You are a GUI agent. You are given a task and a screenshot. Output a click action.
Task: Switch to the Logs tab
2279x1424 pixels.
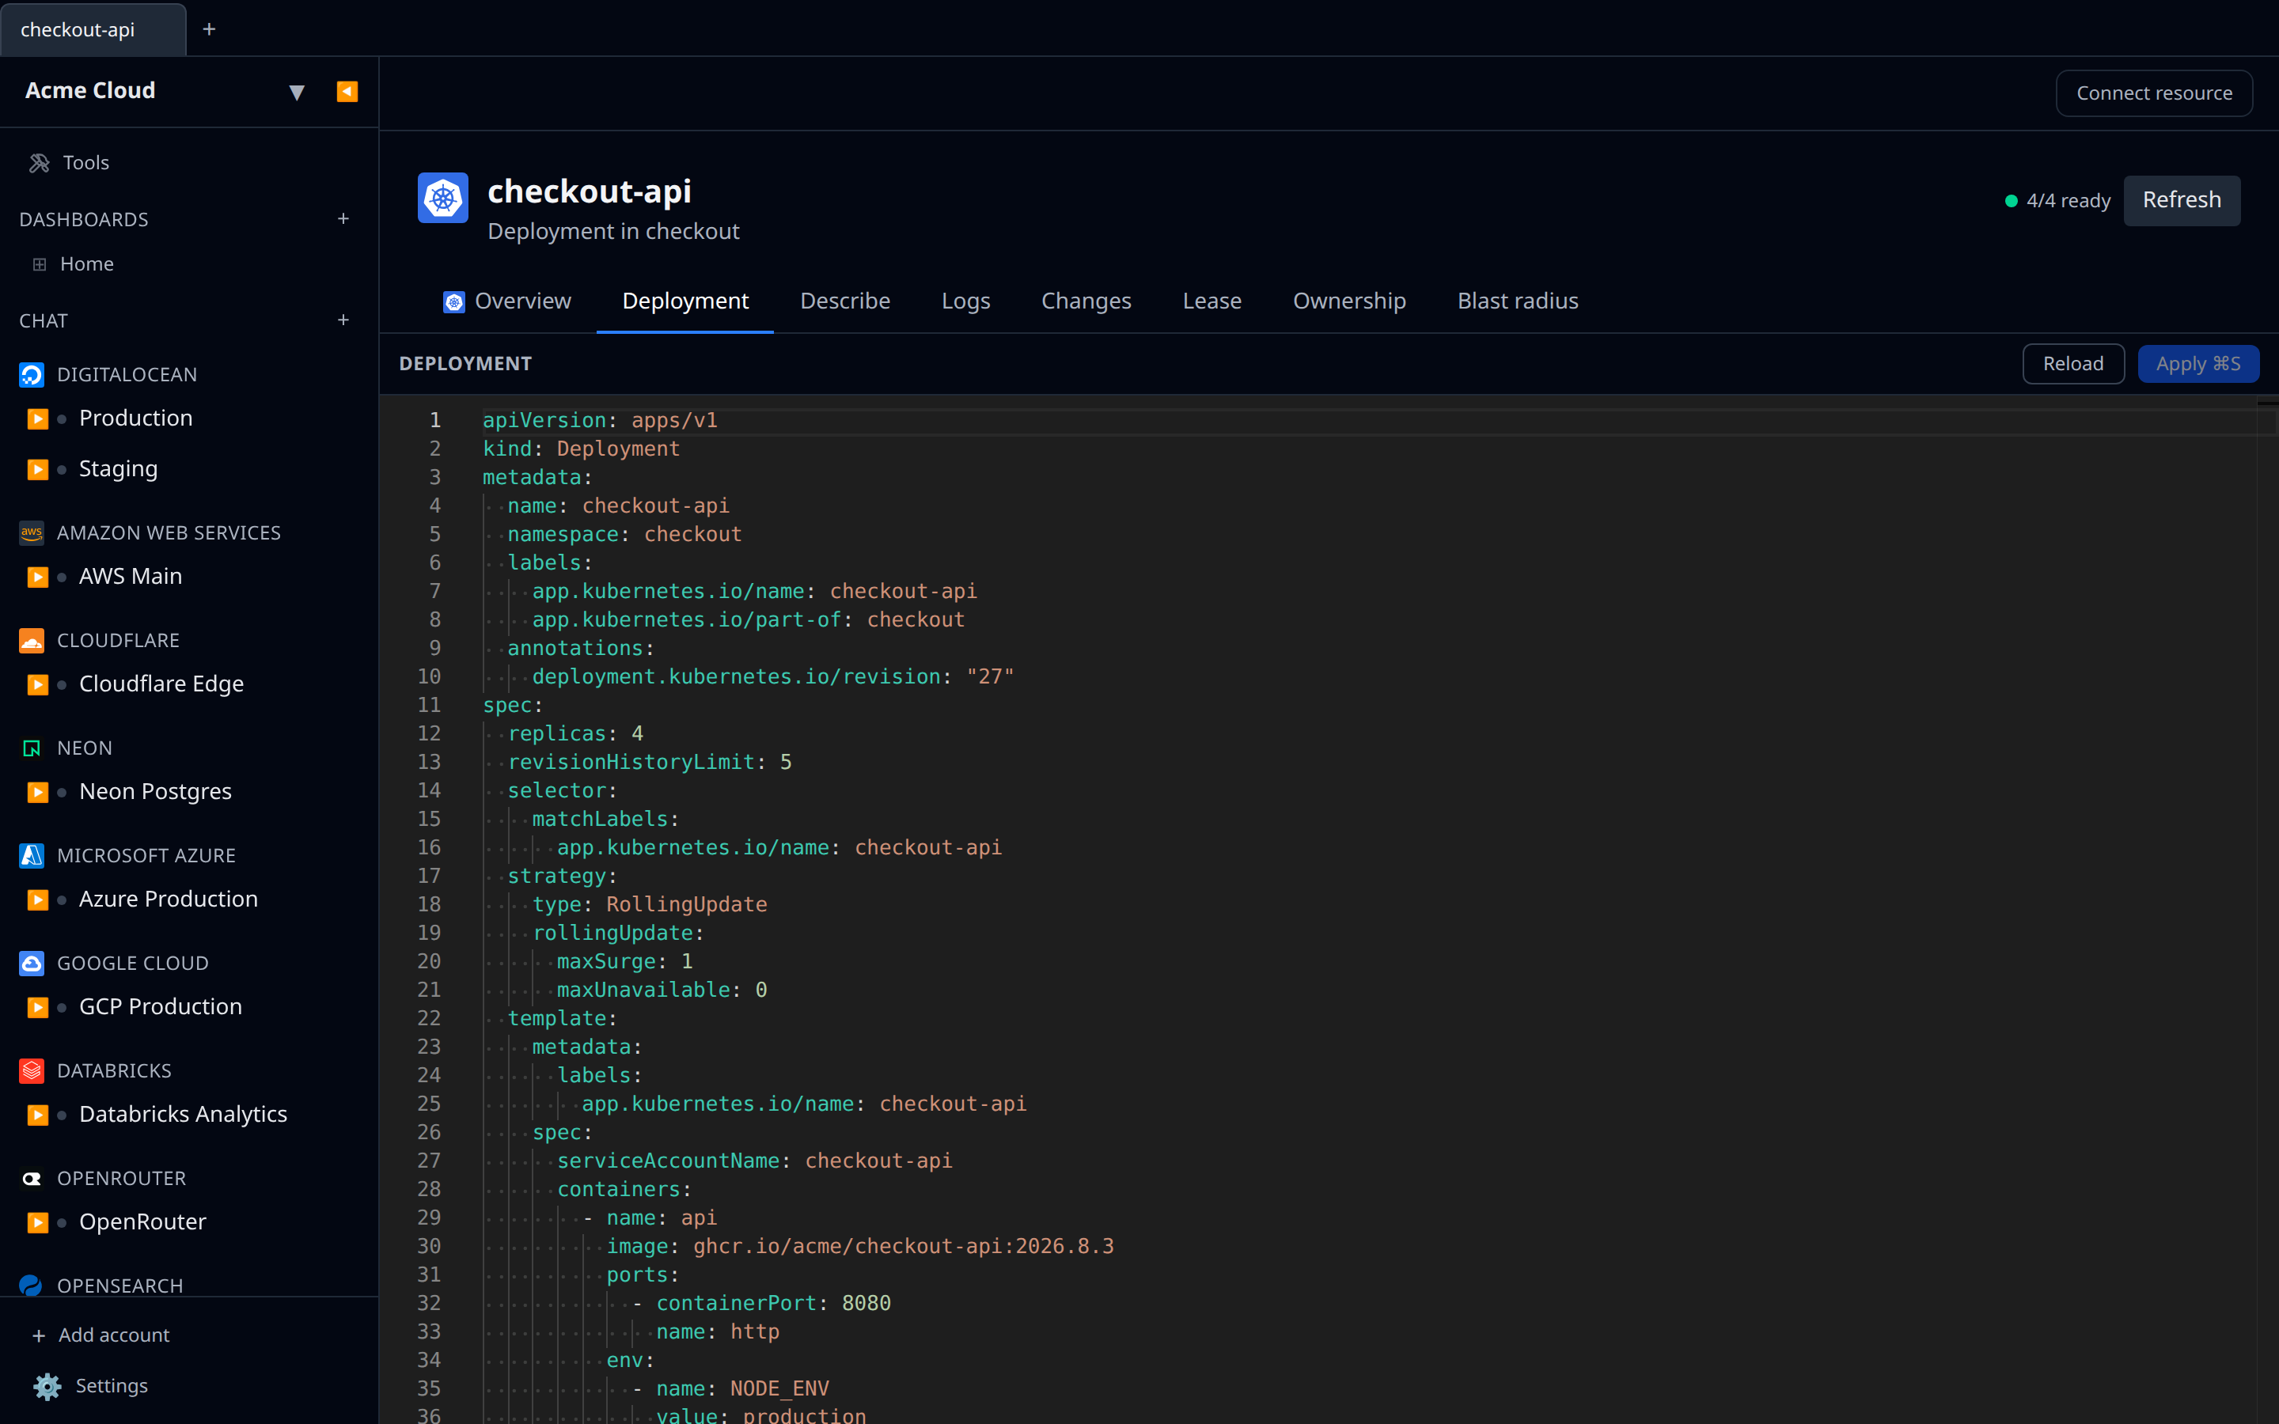pos(965,301)
